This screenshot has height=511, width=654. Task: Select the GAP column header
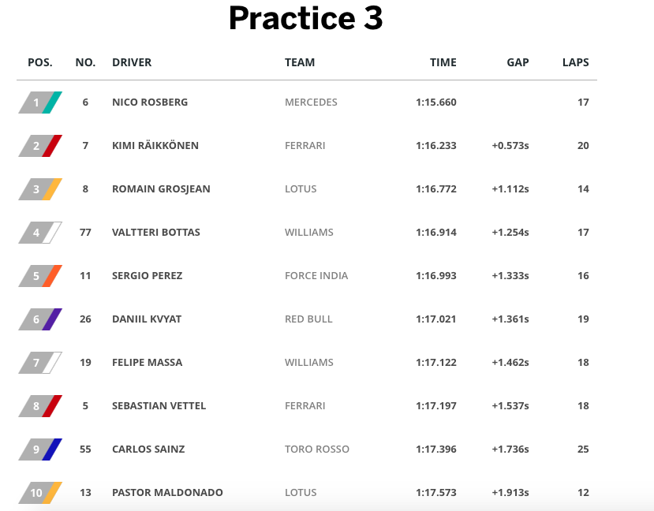tap(518, 62)
